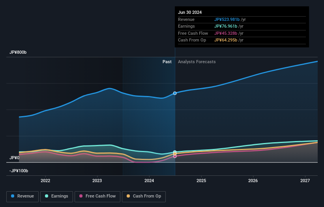Click the pink Free Cash Flow data point
Viewport: 324px width, 207px height.
pos(175,156)
